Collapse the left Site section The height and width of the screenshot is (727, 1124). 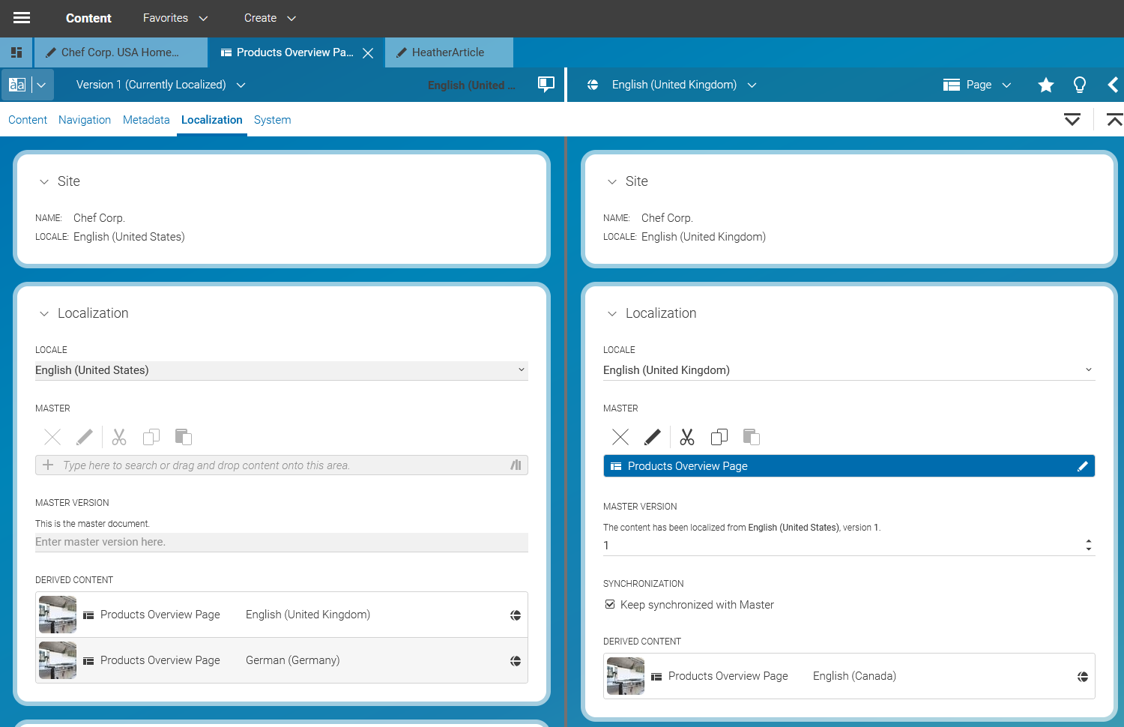pos(44,182)
